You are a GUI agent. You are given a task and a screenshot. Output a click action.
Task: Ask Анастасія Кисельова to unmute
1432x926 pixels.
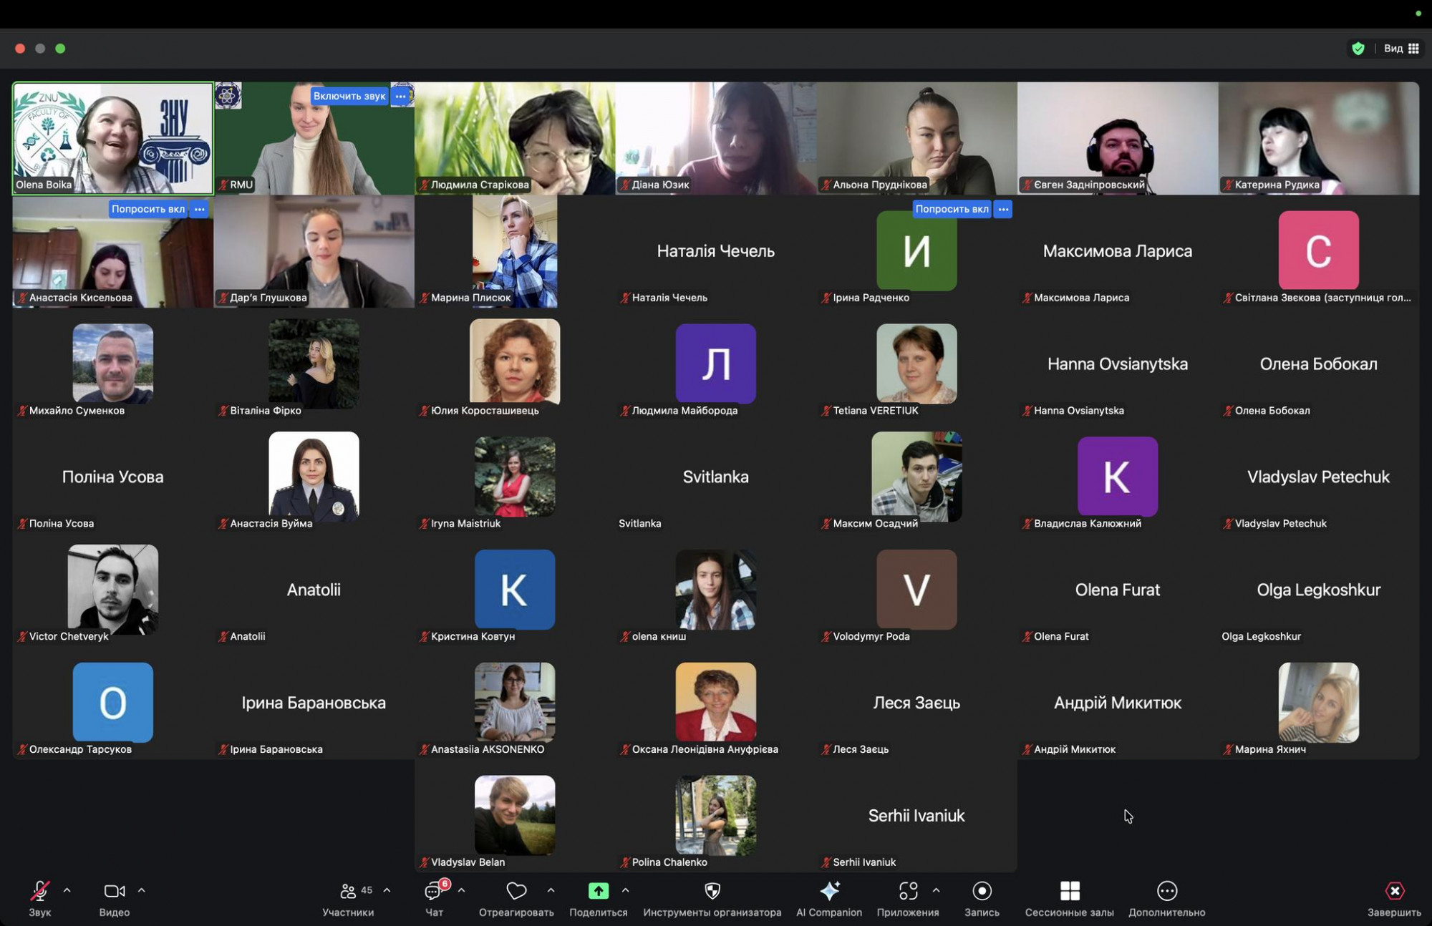[148, 209]
